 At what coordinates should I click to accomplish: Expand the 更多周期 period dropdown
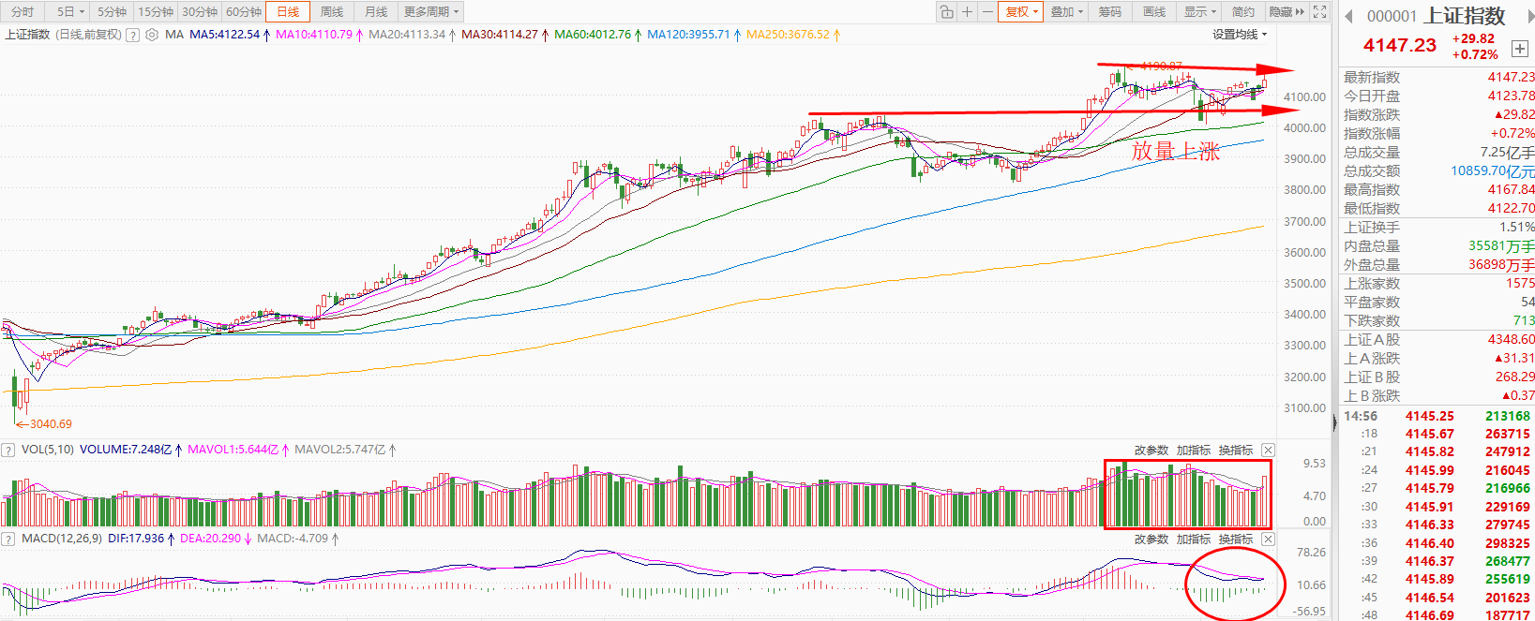431,11
